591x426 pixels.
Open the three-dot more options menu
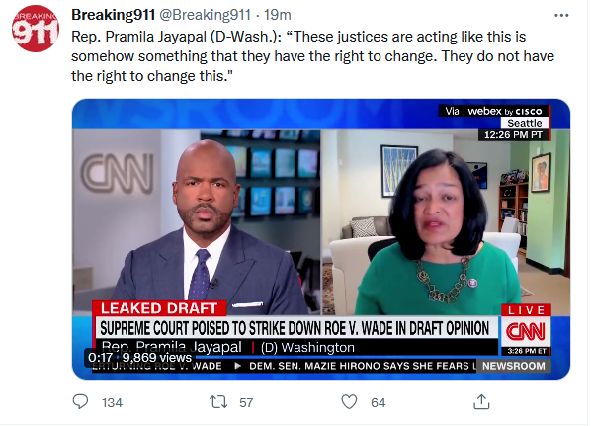[x=561, y=16]
